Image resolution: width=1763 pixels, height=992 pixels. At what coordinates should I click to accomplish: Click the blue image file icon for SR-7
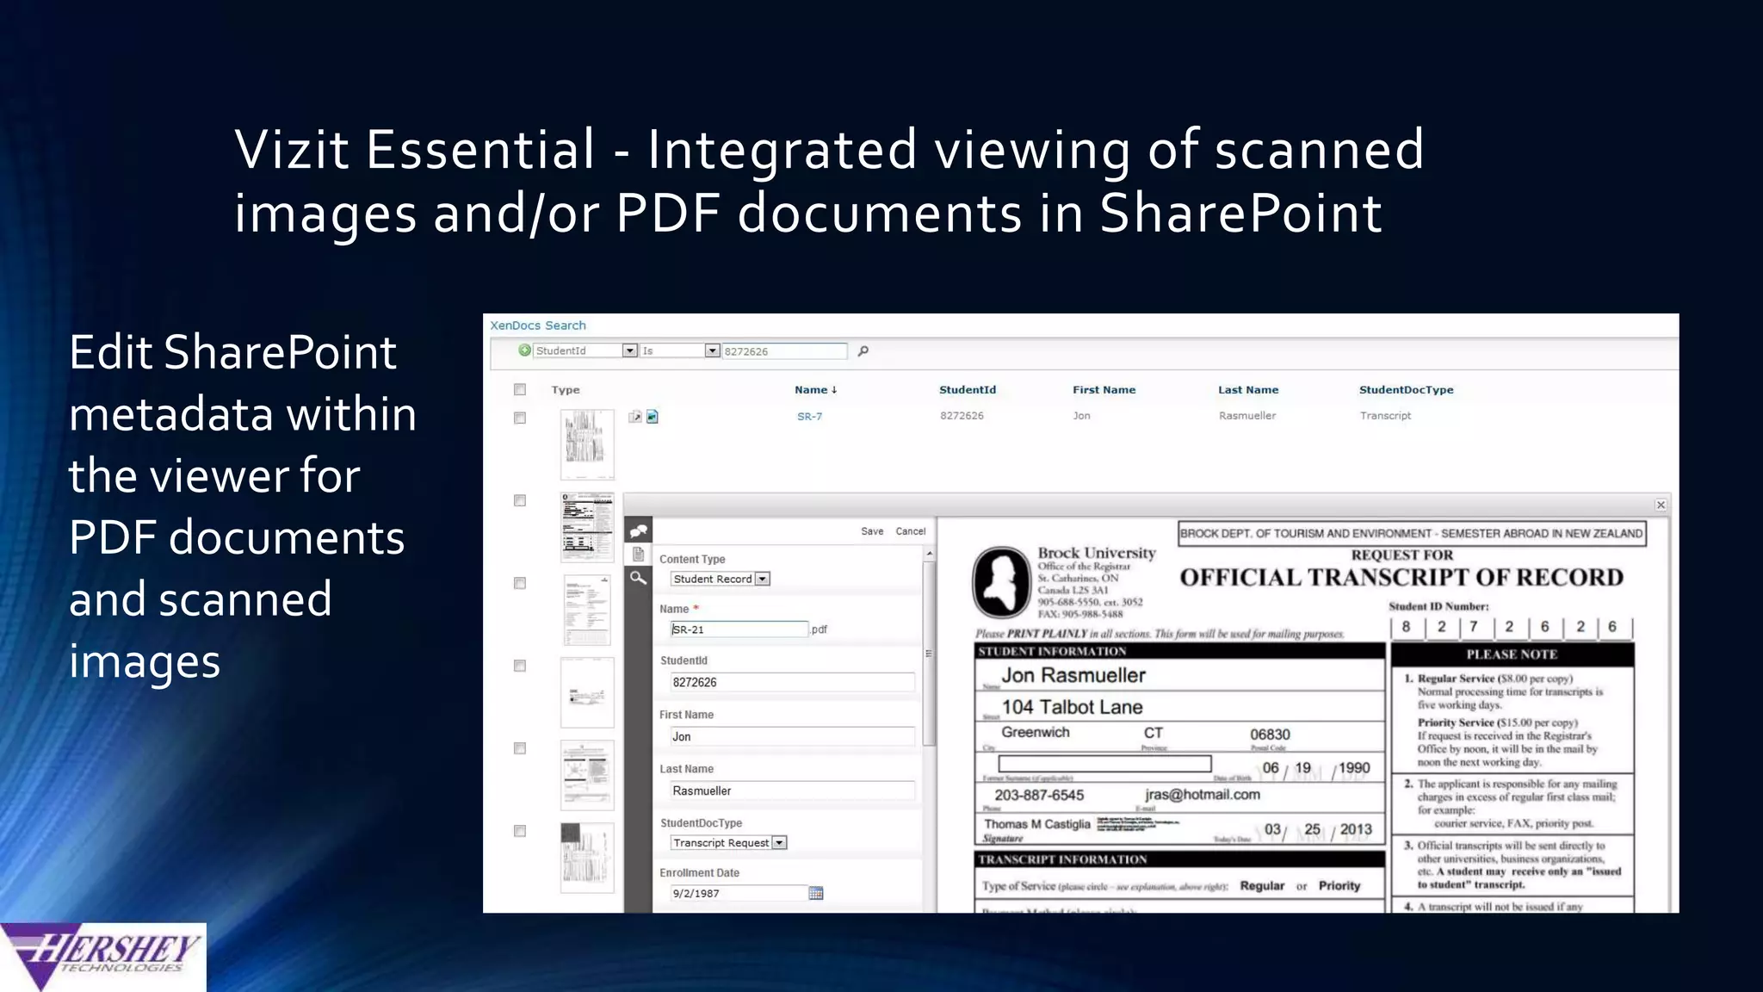pos(653,417)
